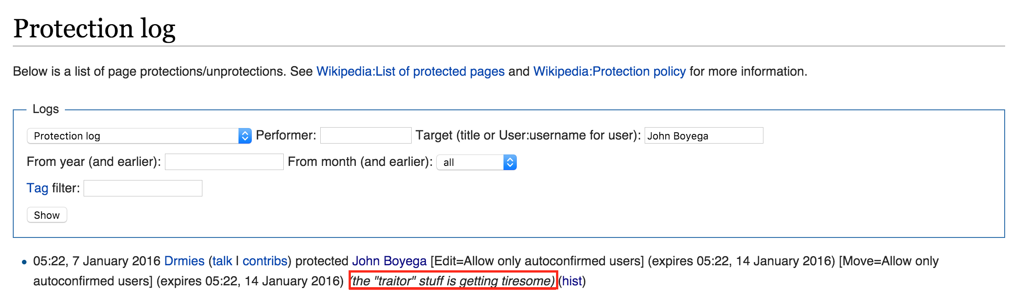Open Drmies' talk page link
Image resolution: width=1017 pixels, height=299 pixels.
click(222, 261)
